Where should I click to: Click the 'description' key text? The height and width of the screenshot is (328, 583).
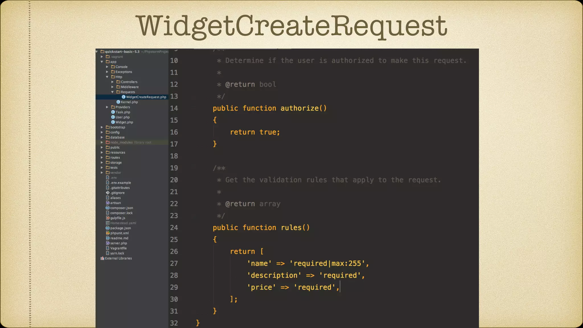[x=274, y=275]
